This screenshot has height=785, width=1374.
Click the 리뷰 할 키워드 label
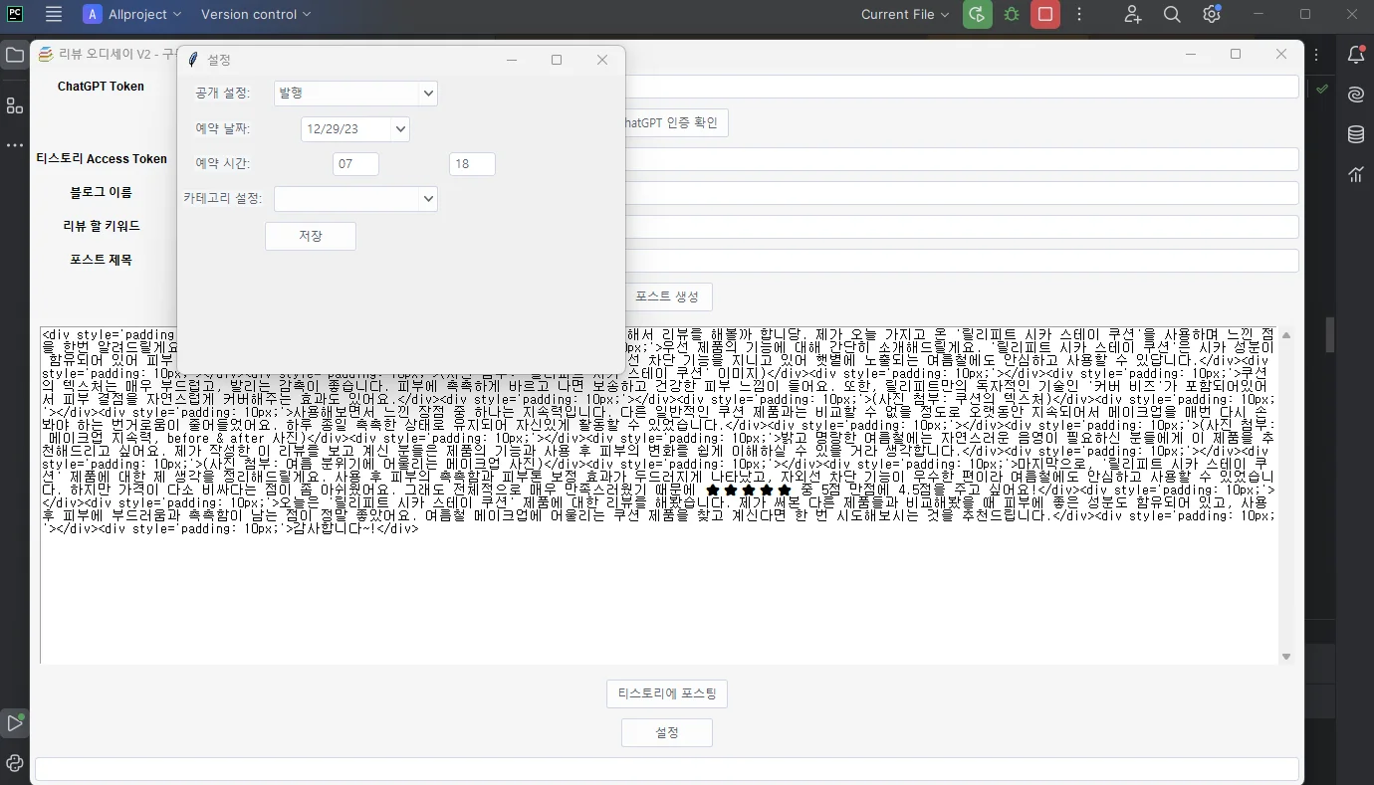click(102, 226)
